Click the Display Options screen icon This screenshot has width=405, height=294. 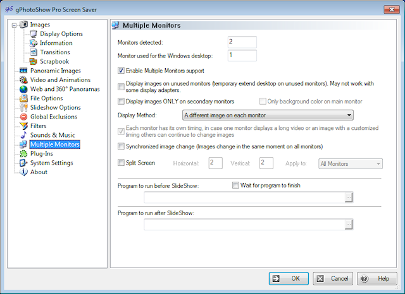(x=34, y=33)
